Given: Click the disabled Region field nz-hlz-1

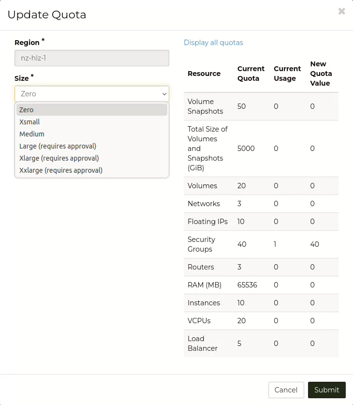Looking at the screenshot, I should (92, 58).
